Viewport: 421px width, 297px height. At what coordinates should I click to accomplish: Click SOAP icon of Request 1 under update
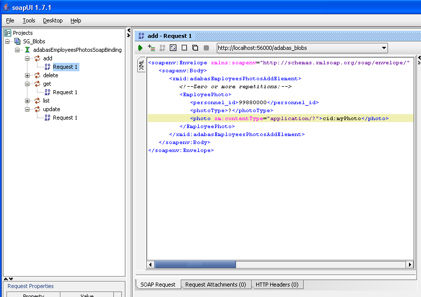[47, 118]
